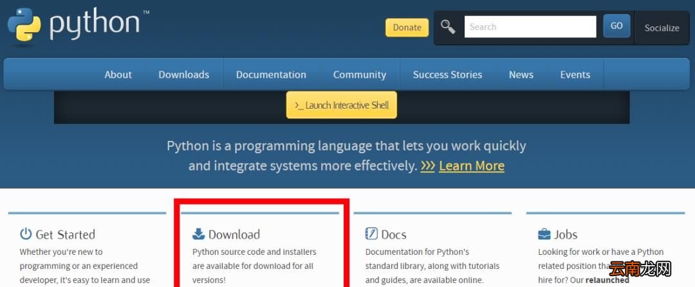Click the Download heading
695x287 pixels.
[234, 234]
